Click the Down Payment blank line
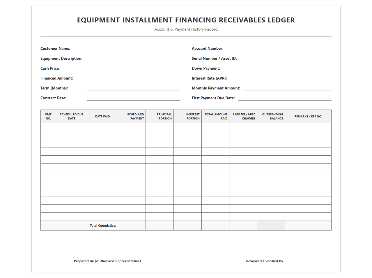The height and width of the screenshot is (278, 372). pyautogui.click(x=285, y=68)
